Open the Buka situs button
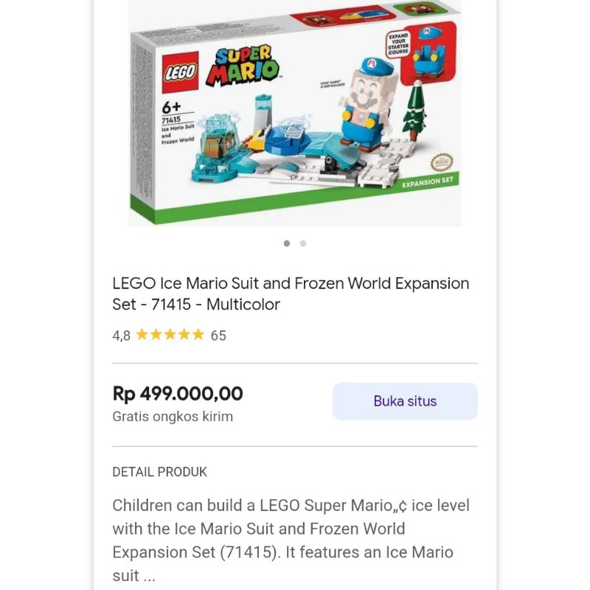The width and height of the screenshot is (590, 590). [405, 401]
